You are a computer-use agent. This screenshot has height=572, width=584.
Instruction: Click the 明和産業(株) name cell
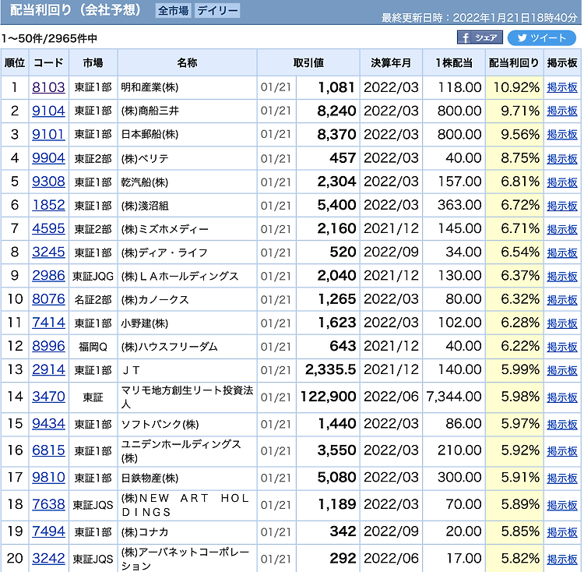click(187, 87)
